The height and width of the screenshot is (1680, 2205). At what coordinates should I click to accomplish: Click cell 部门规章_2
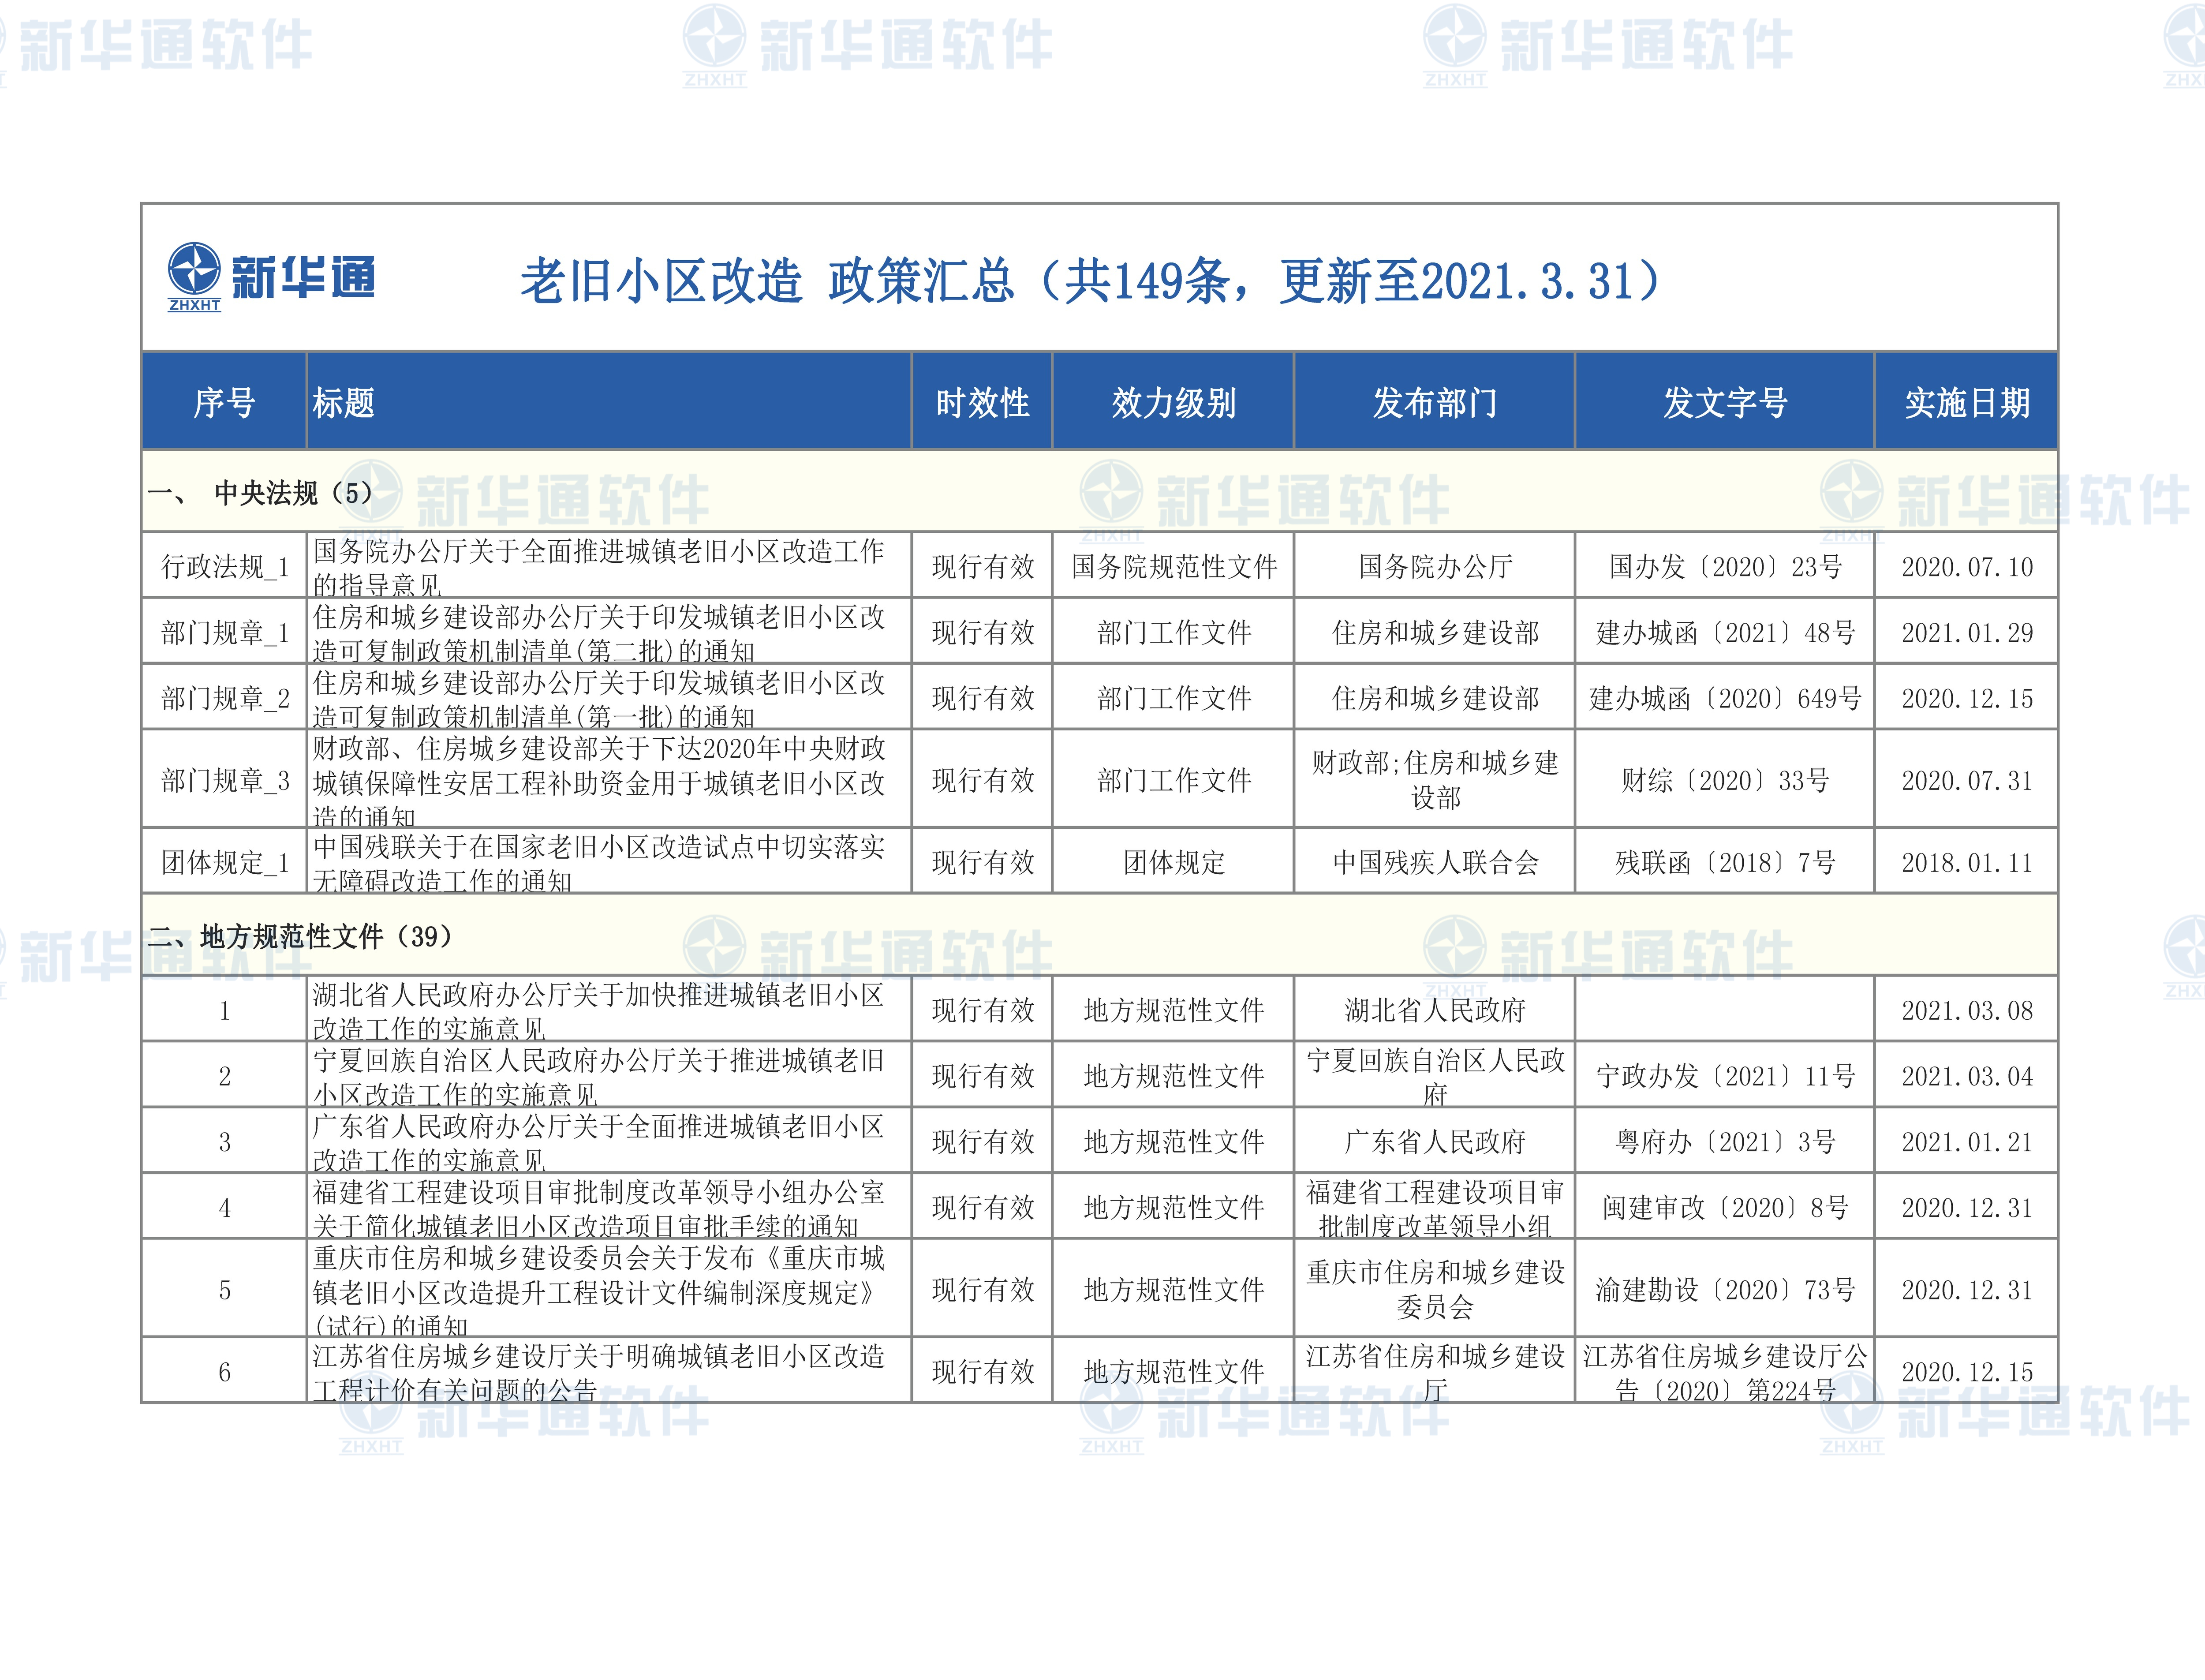225,699
